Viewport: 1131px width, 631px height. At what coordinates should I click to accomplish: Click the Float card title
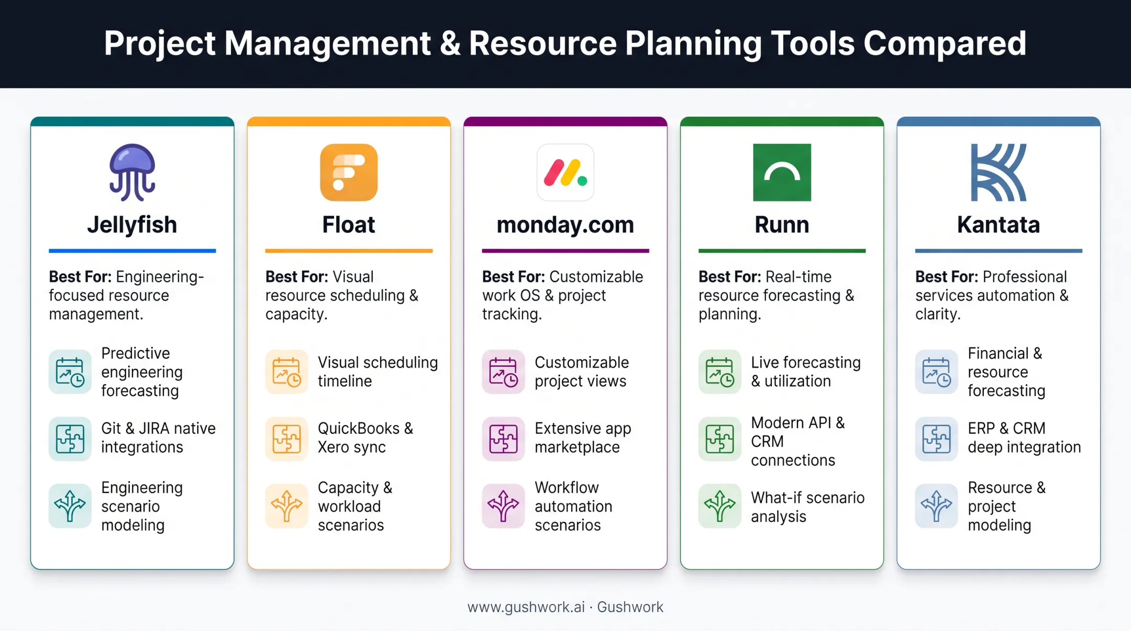click(349, 225)
